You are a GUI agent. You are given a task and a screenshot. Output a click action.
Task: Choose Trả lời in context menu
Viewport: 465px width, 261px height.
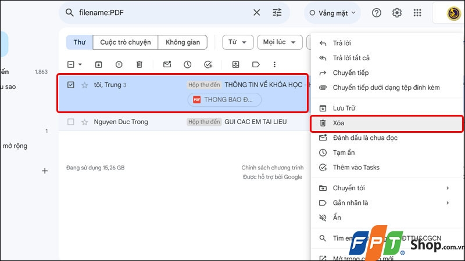(x=387, y=43)
